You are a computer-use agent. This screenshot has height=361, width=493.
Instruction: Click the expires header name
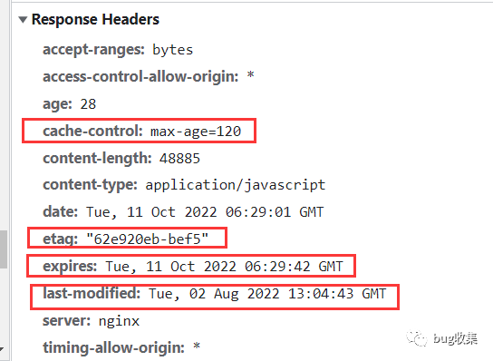[x=70, y=267]
